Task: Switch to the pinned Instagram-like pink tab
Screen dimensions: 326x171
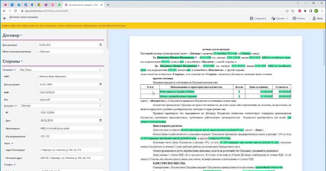Action: (x=53, y=5)
